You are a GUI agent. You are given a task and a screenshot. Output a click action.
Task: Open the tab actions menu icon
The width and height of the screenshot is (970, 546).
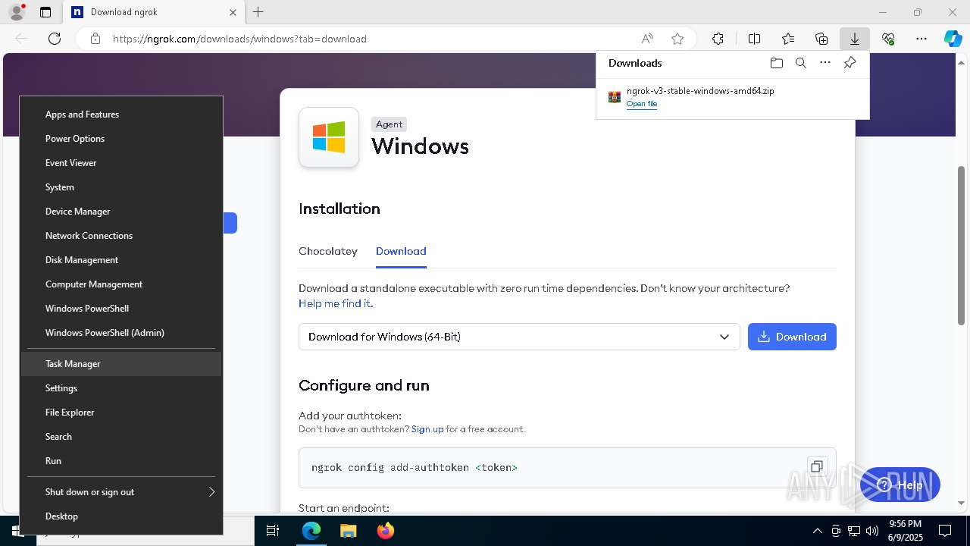click(45, 12)
